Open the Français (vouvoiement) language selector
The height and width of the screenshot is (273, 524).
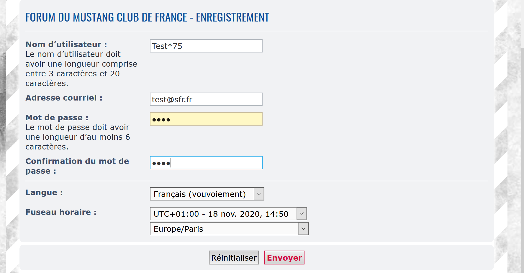(x=207, y=194)
